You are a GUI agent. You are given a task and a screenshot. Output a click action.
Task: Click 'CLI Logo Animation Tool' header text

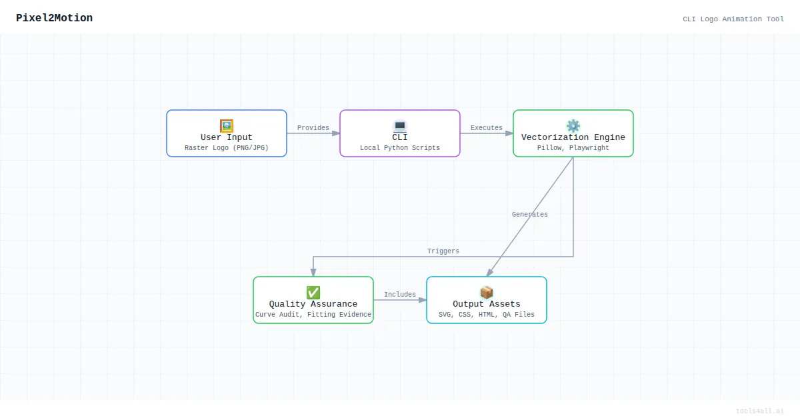[x=733, y=19]
